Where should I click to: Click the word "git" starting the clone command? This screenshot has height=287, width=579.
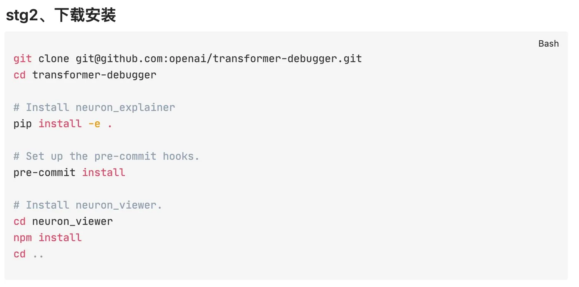coord(23,58)
